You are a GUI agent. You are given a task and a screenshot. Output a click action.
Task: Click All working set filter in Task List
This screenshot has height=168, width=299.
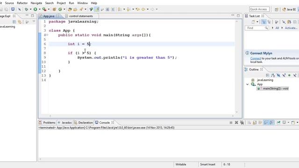coord(277,28)
